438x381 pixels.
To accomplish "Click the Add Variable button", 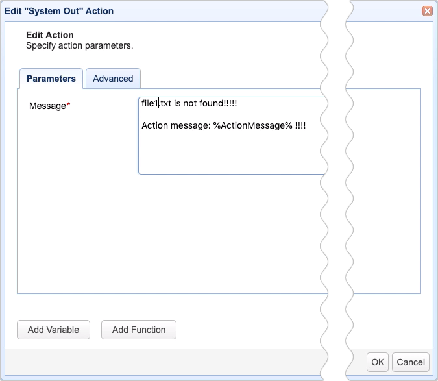I will tap(53, 330).
